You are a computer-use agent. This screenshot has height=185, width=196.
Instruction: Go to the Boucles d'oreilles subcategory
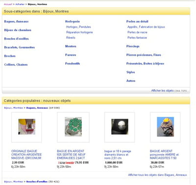coord(17,39)
